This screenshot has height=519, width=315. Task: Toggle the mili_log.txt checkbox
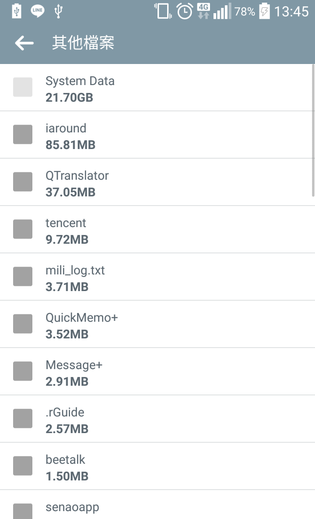[x=23, y=277]
